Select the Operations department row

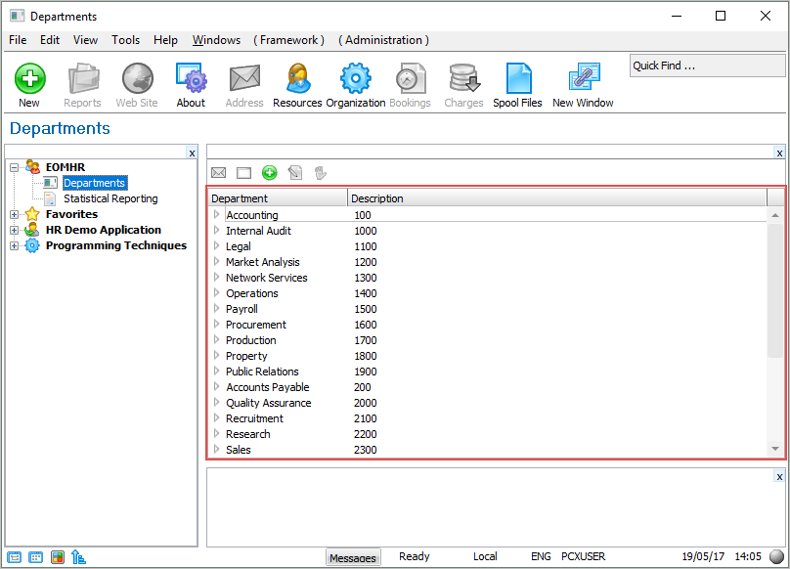pos(488,293)
